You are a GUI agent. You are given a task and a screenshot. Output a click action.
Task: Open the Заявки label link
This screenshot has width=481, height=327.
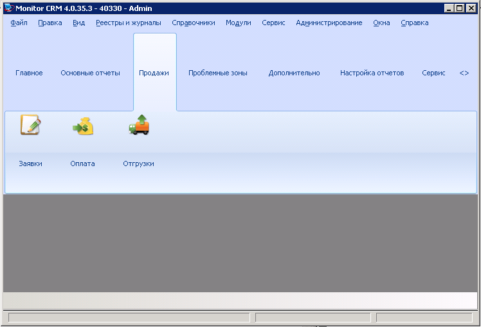point(30,163)
